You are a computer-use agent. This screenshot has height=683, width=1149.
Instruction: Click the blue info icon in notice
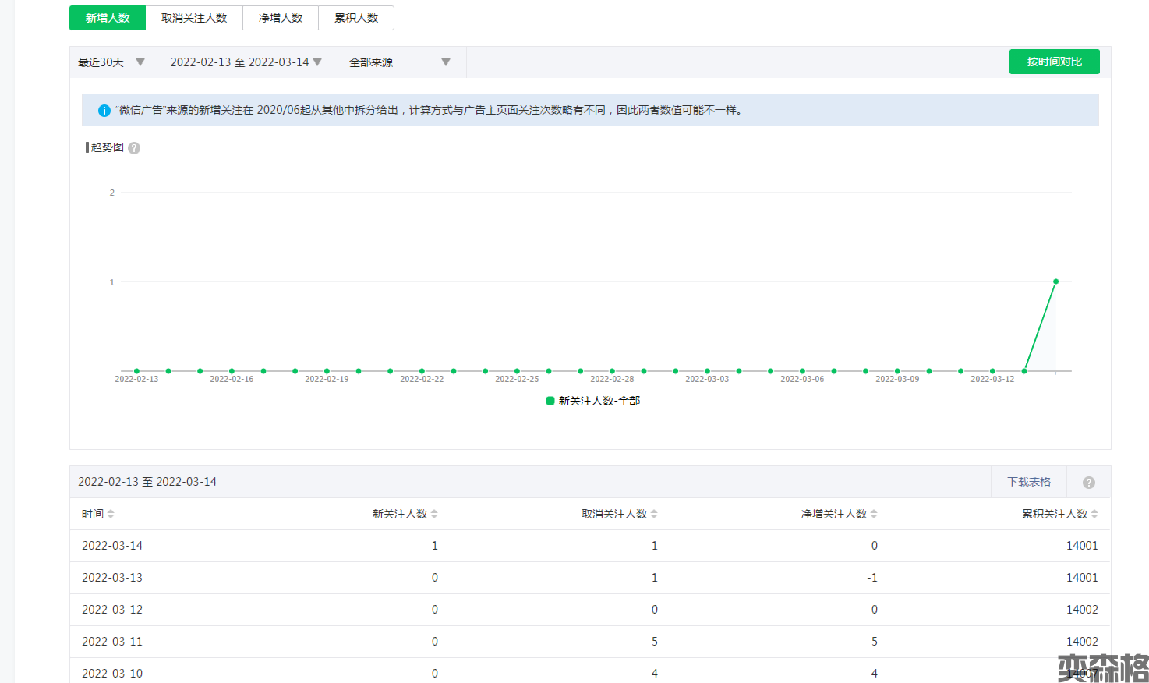104,111
